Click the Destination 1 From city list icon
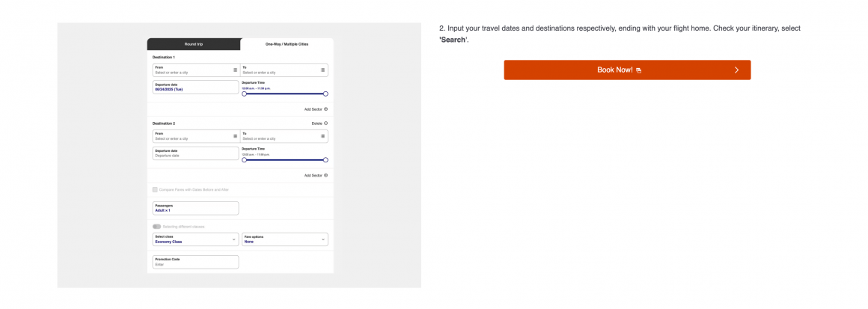This screenshot has height=309, width=868. 235,70
